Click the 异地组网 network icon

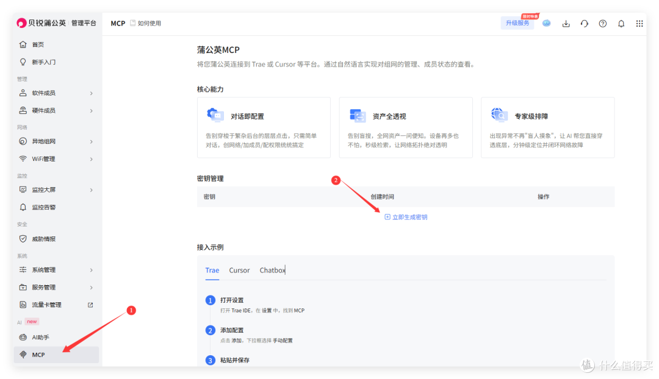click(x=23, y=141)
